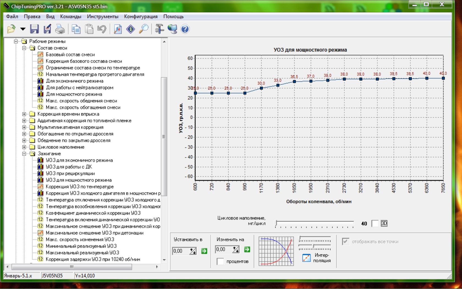Collapse the Состав смеси folder

tap(24, 48)
